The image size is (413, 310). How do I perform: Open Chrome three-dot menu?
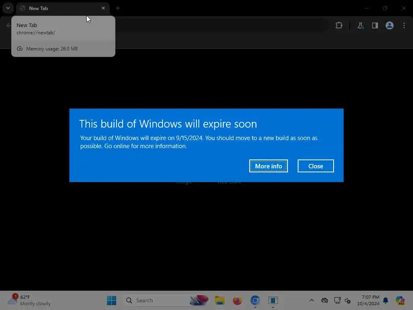click(404, 25)
